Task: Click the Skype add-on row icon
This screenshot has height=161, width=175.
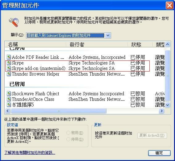Action: (9, 63)
